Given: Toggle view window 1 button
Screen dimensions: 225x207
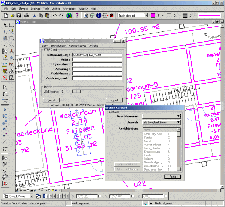Looking at the screenshot, I should click(x=44, y=196).
